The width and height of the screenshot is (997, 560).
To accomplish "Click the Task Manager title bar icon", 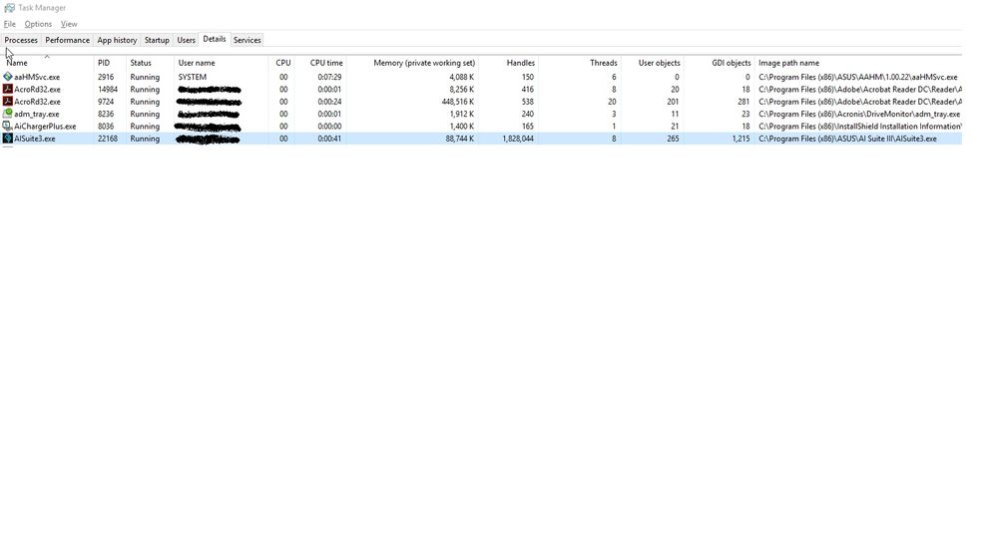I will 9,8.
